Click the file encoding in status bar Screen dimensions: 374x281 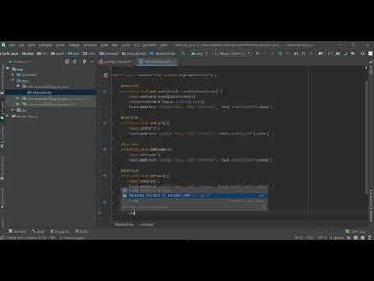[x=322, y=237]
